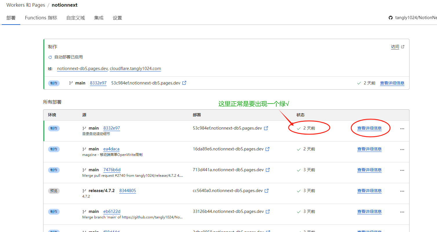View details link in production summary row
The width and height of the screenshot is (437, 232).
[x=392, y=83]
